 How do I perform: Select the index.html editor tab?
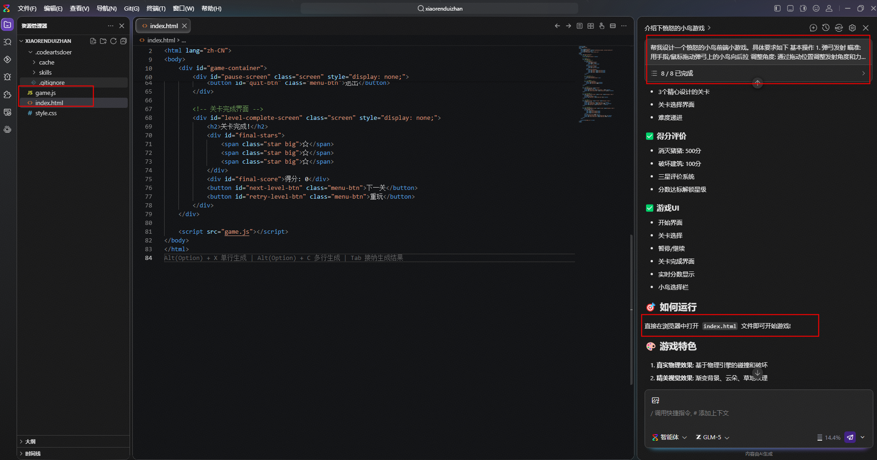pyautogui.click(x=163, y=26)
